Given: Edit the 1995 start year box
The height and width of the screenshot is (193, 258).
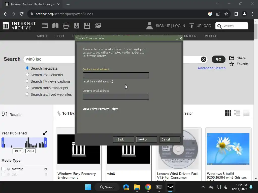Looking at the screenshot, I should [x=18, y=151].
